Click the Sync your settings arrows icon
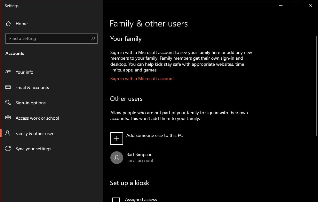318x202 pixels. (x=8, y=148)
